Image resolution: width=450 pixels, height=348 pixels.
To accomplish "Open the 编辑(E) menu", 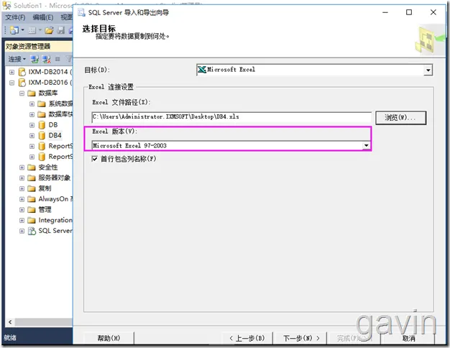I will point(42,17).
